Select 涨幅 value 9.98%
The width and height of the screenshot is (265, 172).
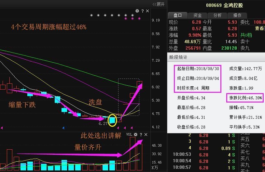tap(195, 35)
